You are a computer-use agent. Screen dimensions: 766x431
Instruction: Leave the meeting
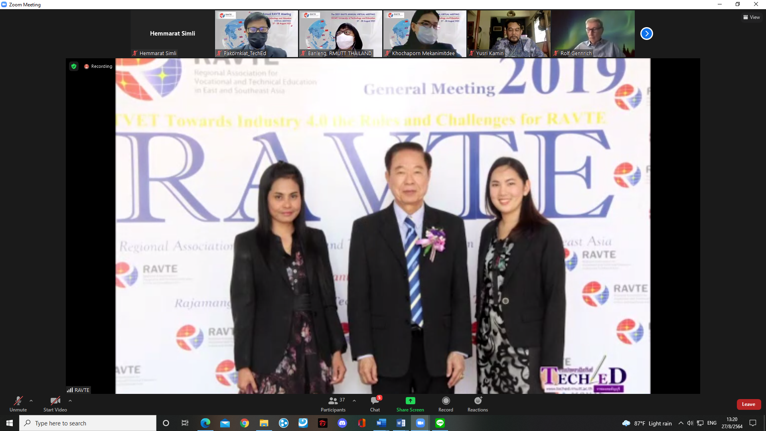[748, 404]
